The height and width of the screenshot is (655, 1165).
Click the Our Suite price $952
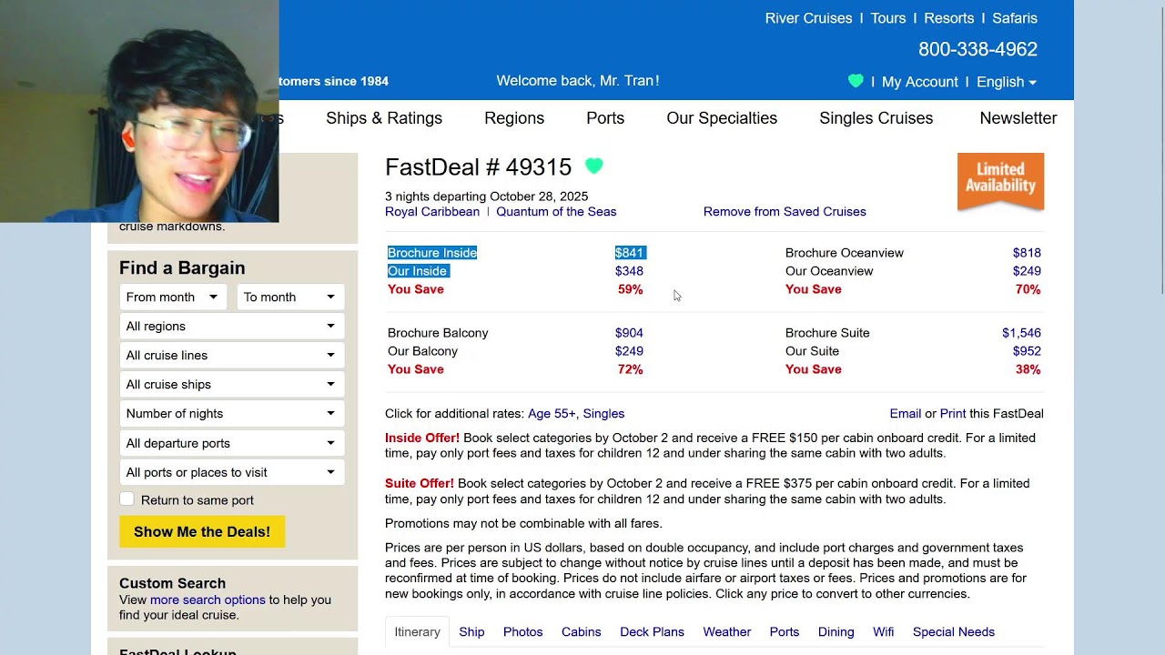point(1027,351)
